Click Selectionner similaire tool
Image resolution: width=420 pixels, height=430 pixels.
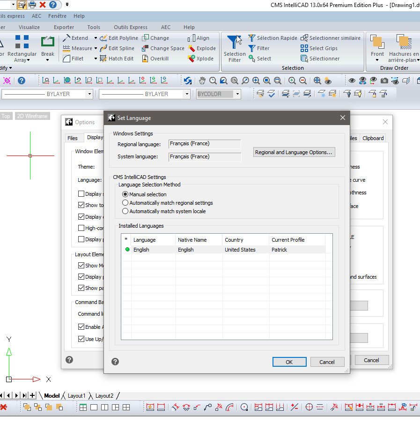click(331, 38)
